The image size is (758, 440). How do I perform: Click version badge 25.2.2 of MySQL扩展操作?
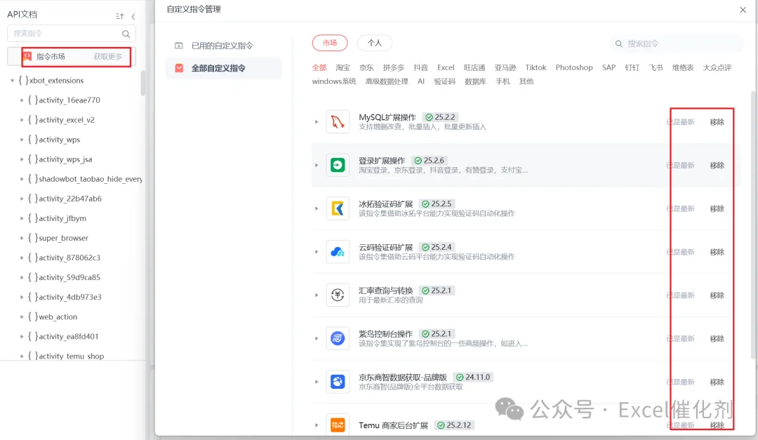[x=440, y=117]
